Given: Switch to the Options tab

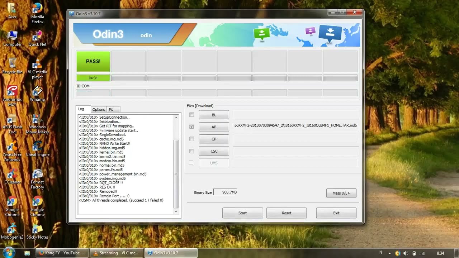Looking at the screenshot, I should [x=98, y=109].
